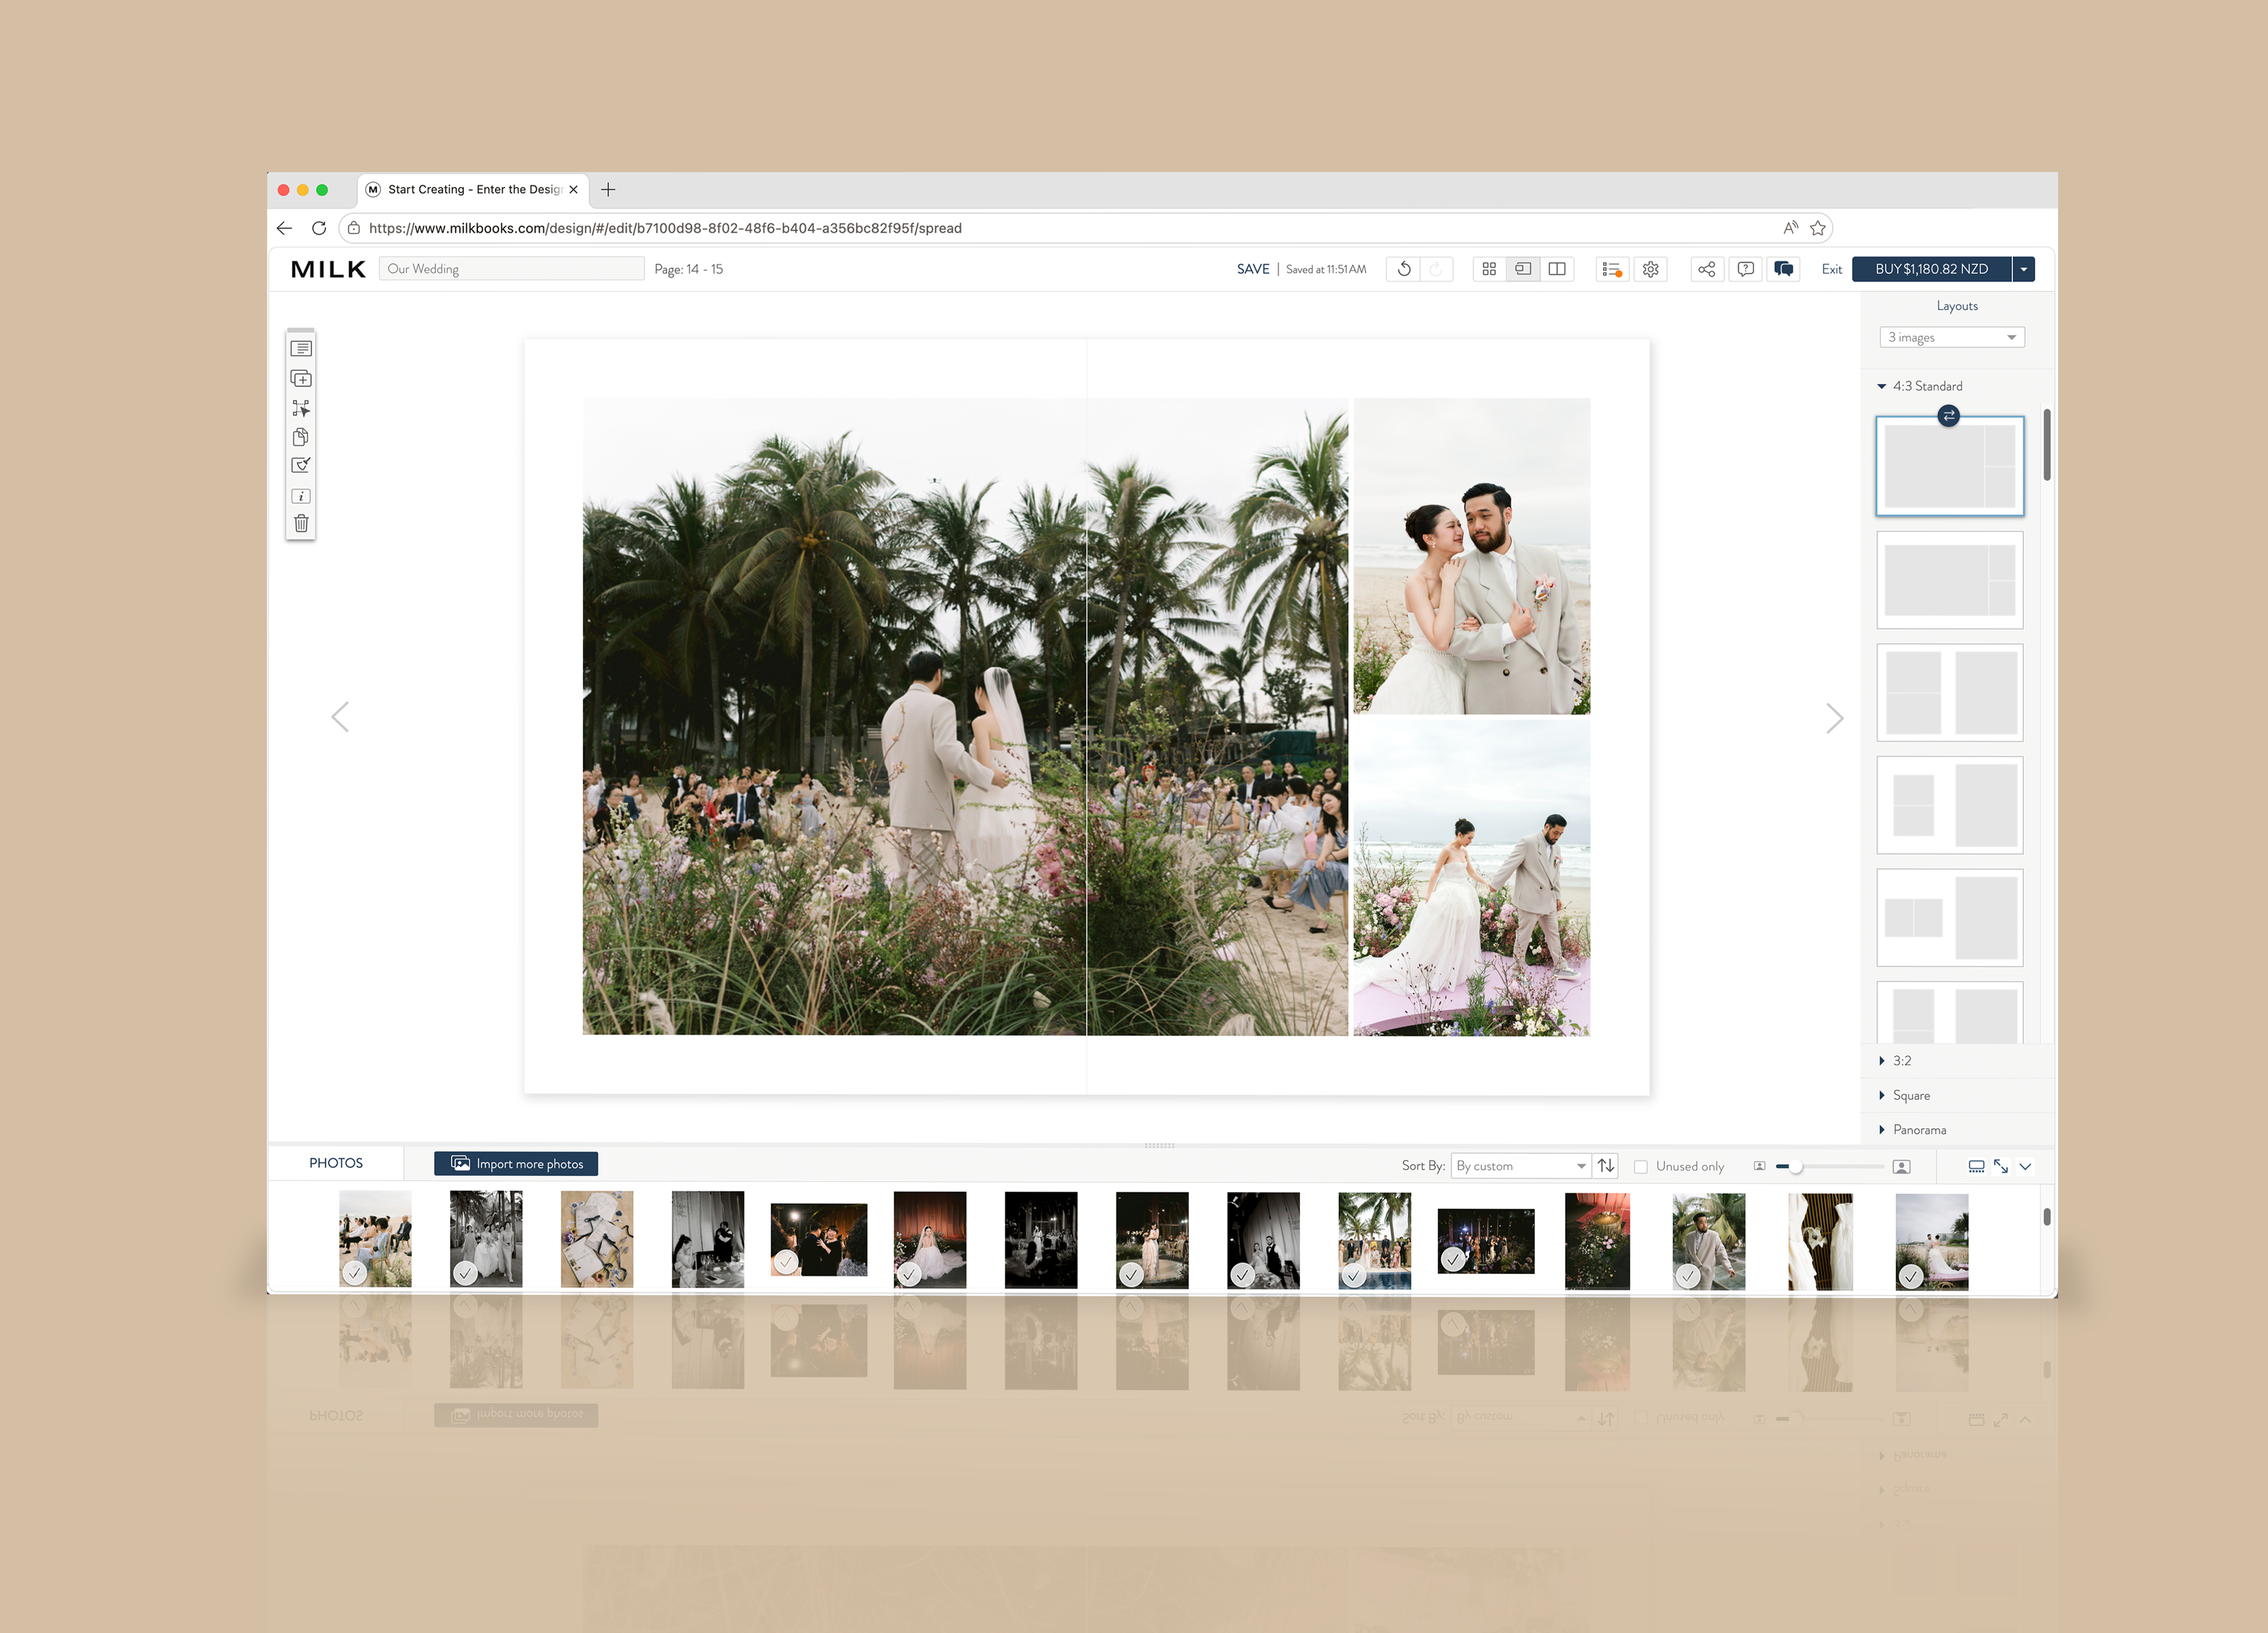Click the filmstrip tray view icon
This screenshot has height=1633, width=2268.
[1976, 1167]
